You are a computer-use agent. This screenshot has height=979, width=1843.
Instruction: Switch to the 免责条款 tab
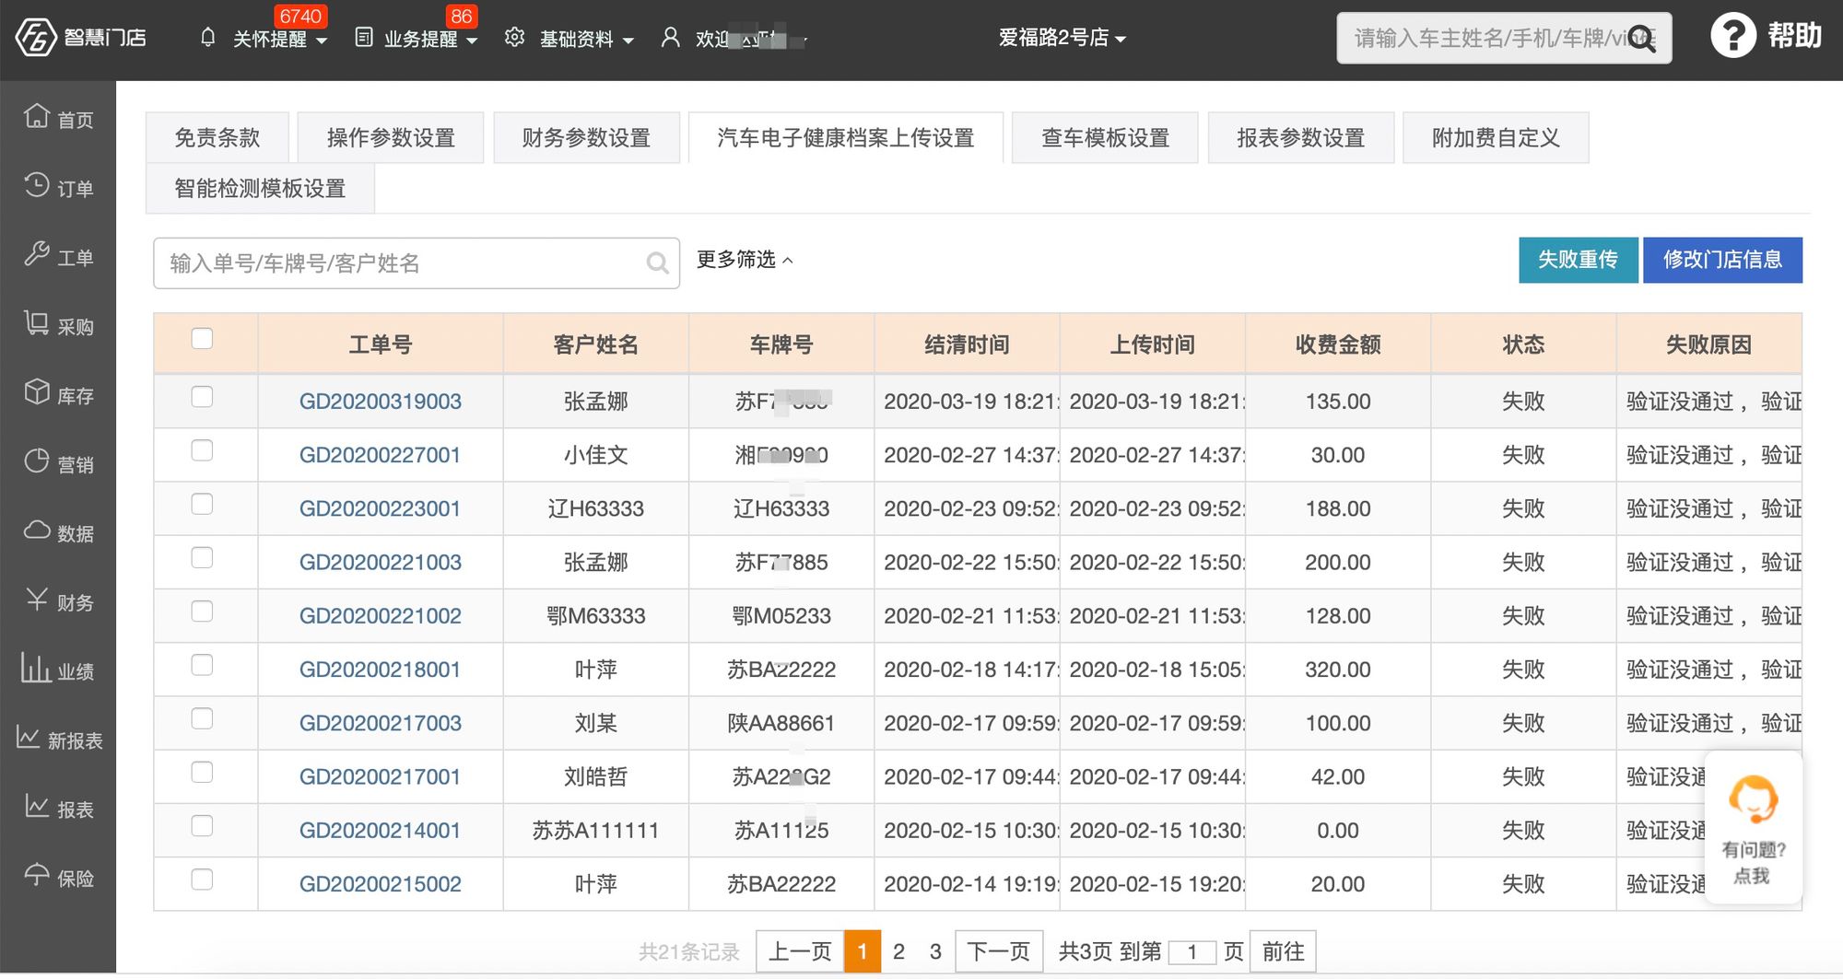point(217,138)
